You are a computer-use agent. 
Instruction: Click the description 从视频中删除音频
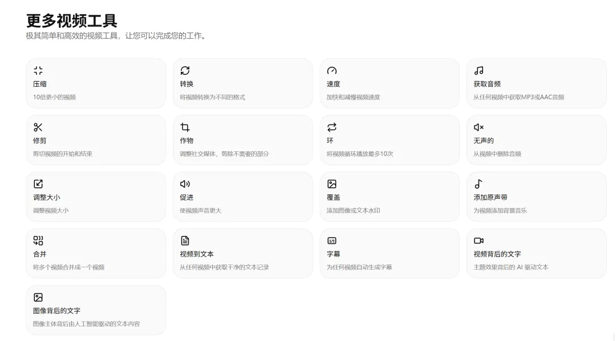coord(497,154)
